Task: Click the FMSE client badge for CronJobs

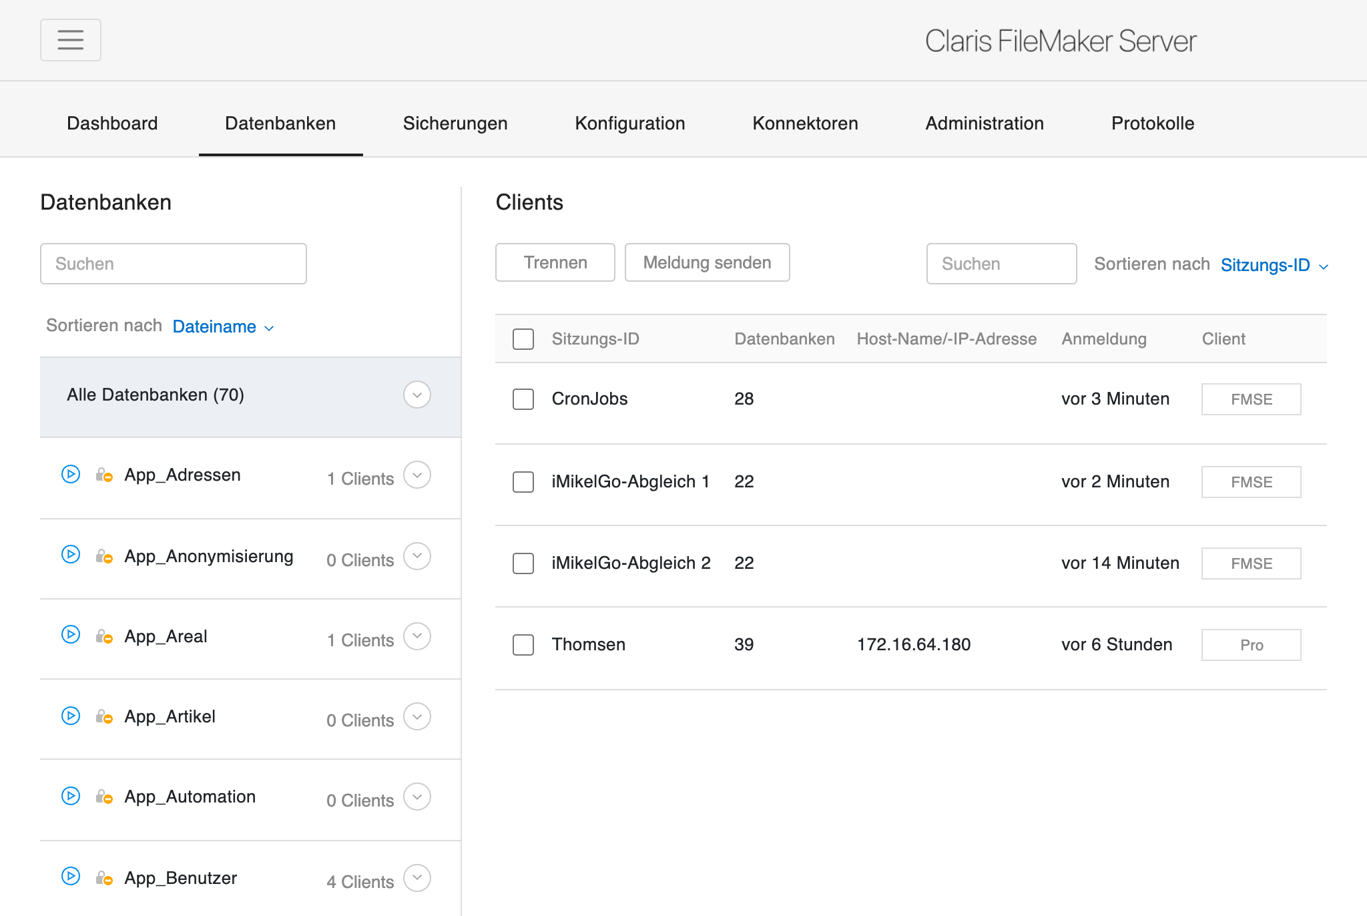Action: [x=1252, y=399]
